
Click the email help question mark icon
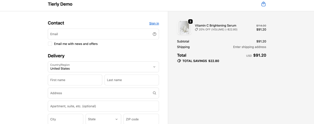click(x=154, y=34)
